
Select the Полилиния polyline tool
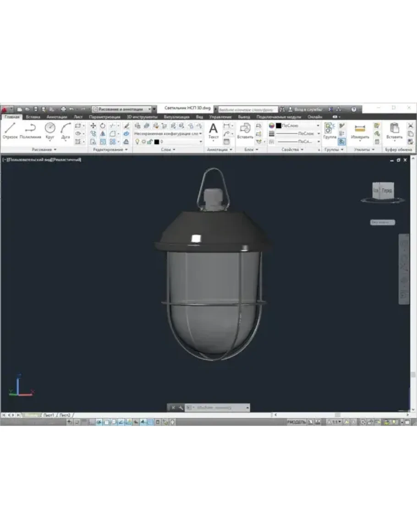[x=30, y=130]
